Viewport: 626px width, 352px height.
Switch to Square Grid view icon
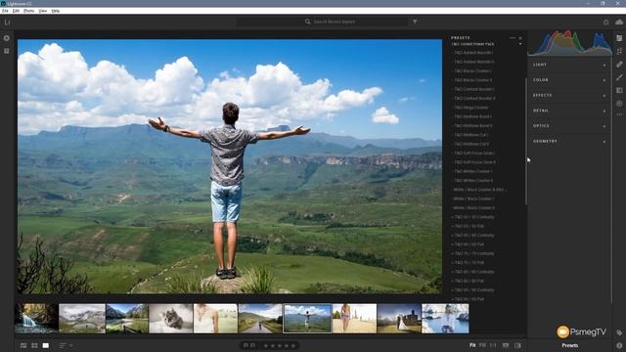tap(35, 345)
